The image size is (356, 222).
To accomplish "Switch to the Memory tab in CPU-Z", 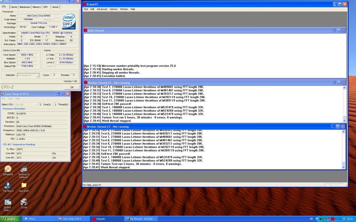I will click(x=37, y=7).
